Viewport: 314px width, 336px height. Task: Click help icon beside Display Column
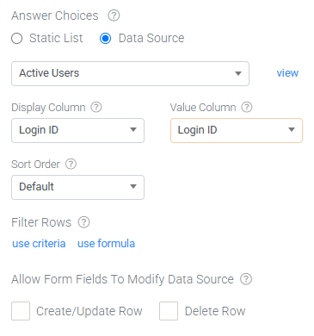pos(96,107)
